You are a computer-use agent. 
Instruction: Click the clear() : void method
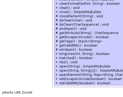[x=67, y=8]
